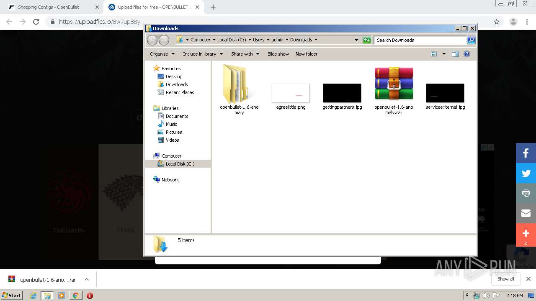Viewport: 536px width, 301px height.
Task: Switch to the Upload files for free tab
Action: pyautogui.click(x=154, y=7)
